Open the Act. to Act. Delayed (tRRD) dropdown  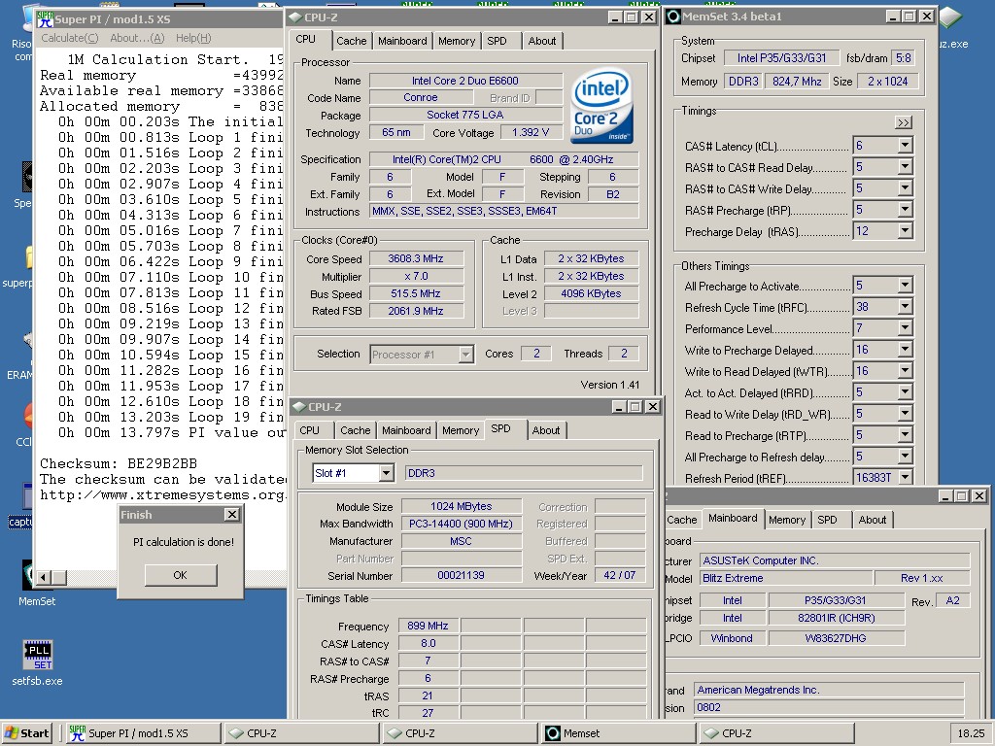[x=905, y=392]
